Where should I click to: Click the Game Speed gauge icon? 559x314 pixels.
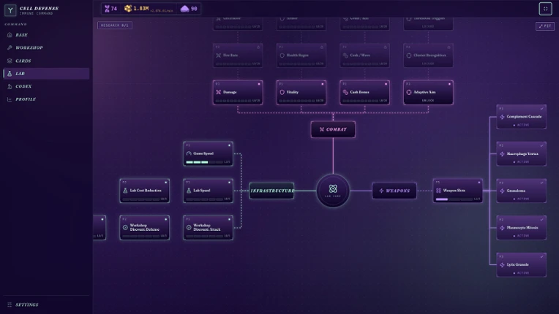pos(189,153)
